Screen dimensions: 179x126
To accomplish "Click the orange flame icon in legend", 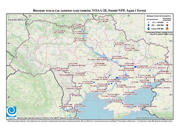I will [x=167, y=28].
